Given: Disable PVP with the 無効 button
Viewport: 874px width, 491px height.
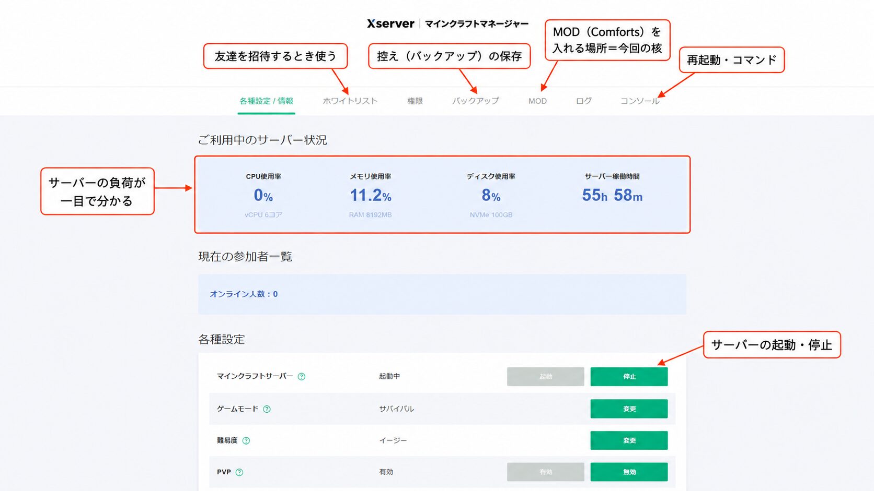Looking at the screenshot, I should click(629, 472).
